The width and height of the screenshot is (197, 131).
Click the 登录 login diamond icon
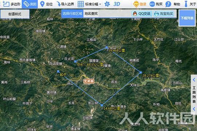coord(136,4)
